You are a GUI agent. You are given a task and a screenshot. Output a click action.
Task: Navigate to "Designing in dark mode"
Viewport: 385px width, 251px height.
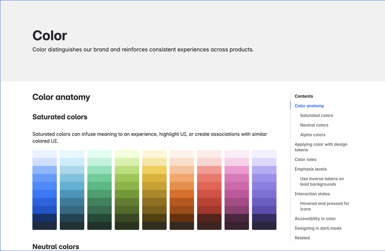318,228
